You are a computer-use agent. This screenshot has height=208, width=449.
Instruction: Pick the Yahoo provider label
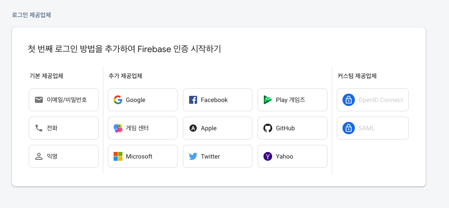tap(284, 156)
